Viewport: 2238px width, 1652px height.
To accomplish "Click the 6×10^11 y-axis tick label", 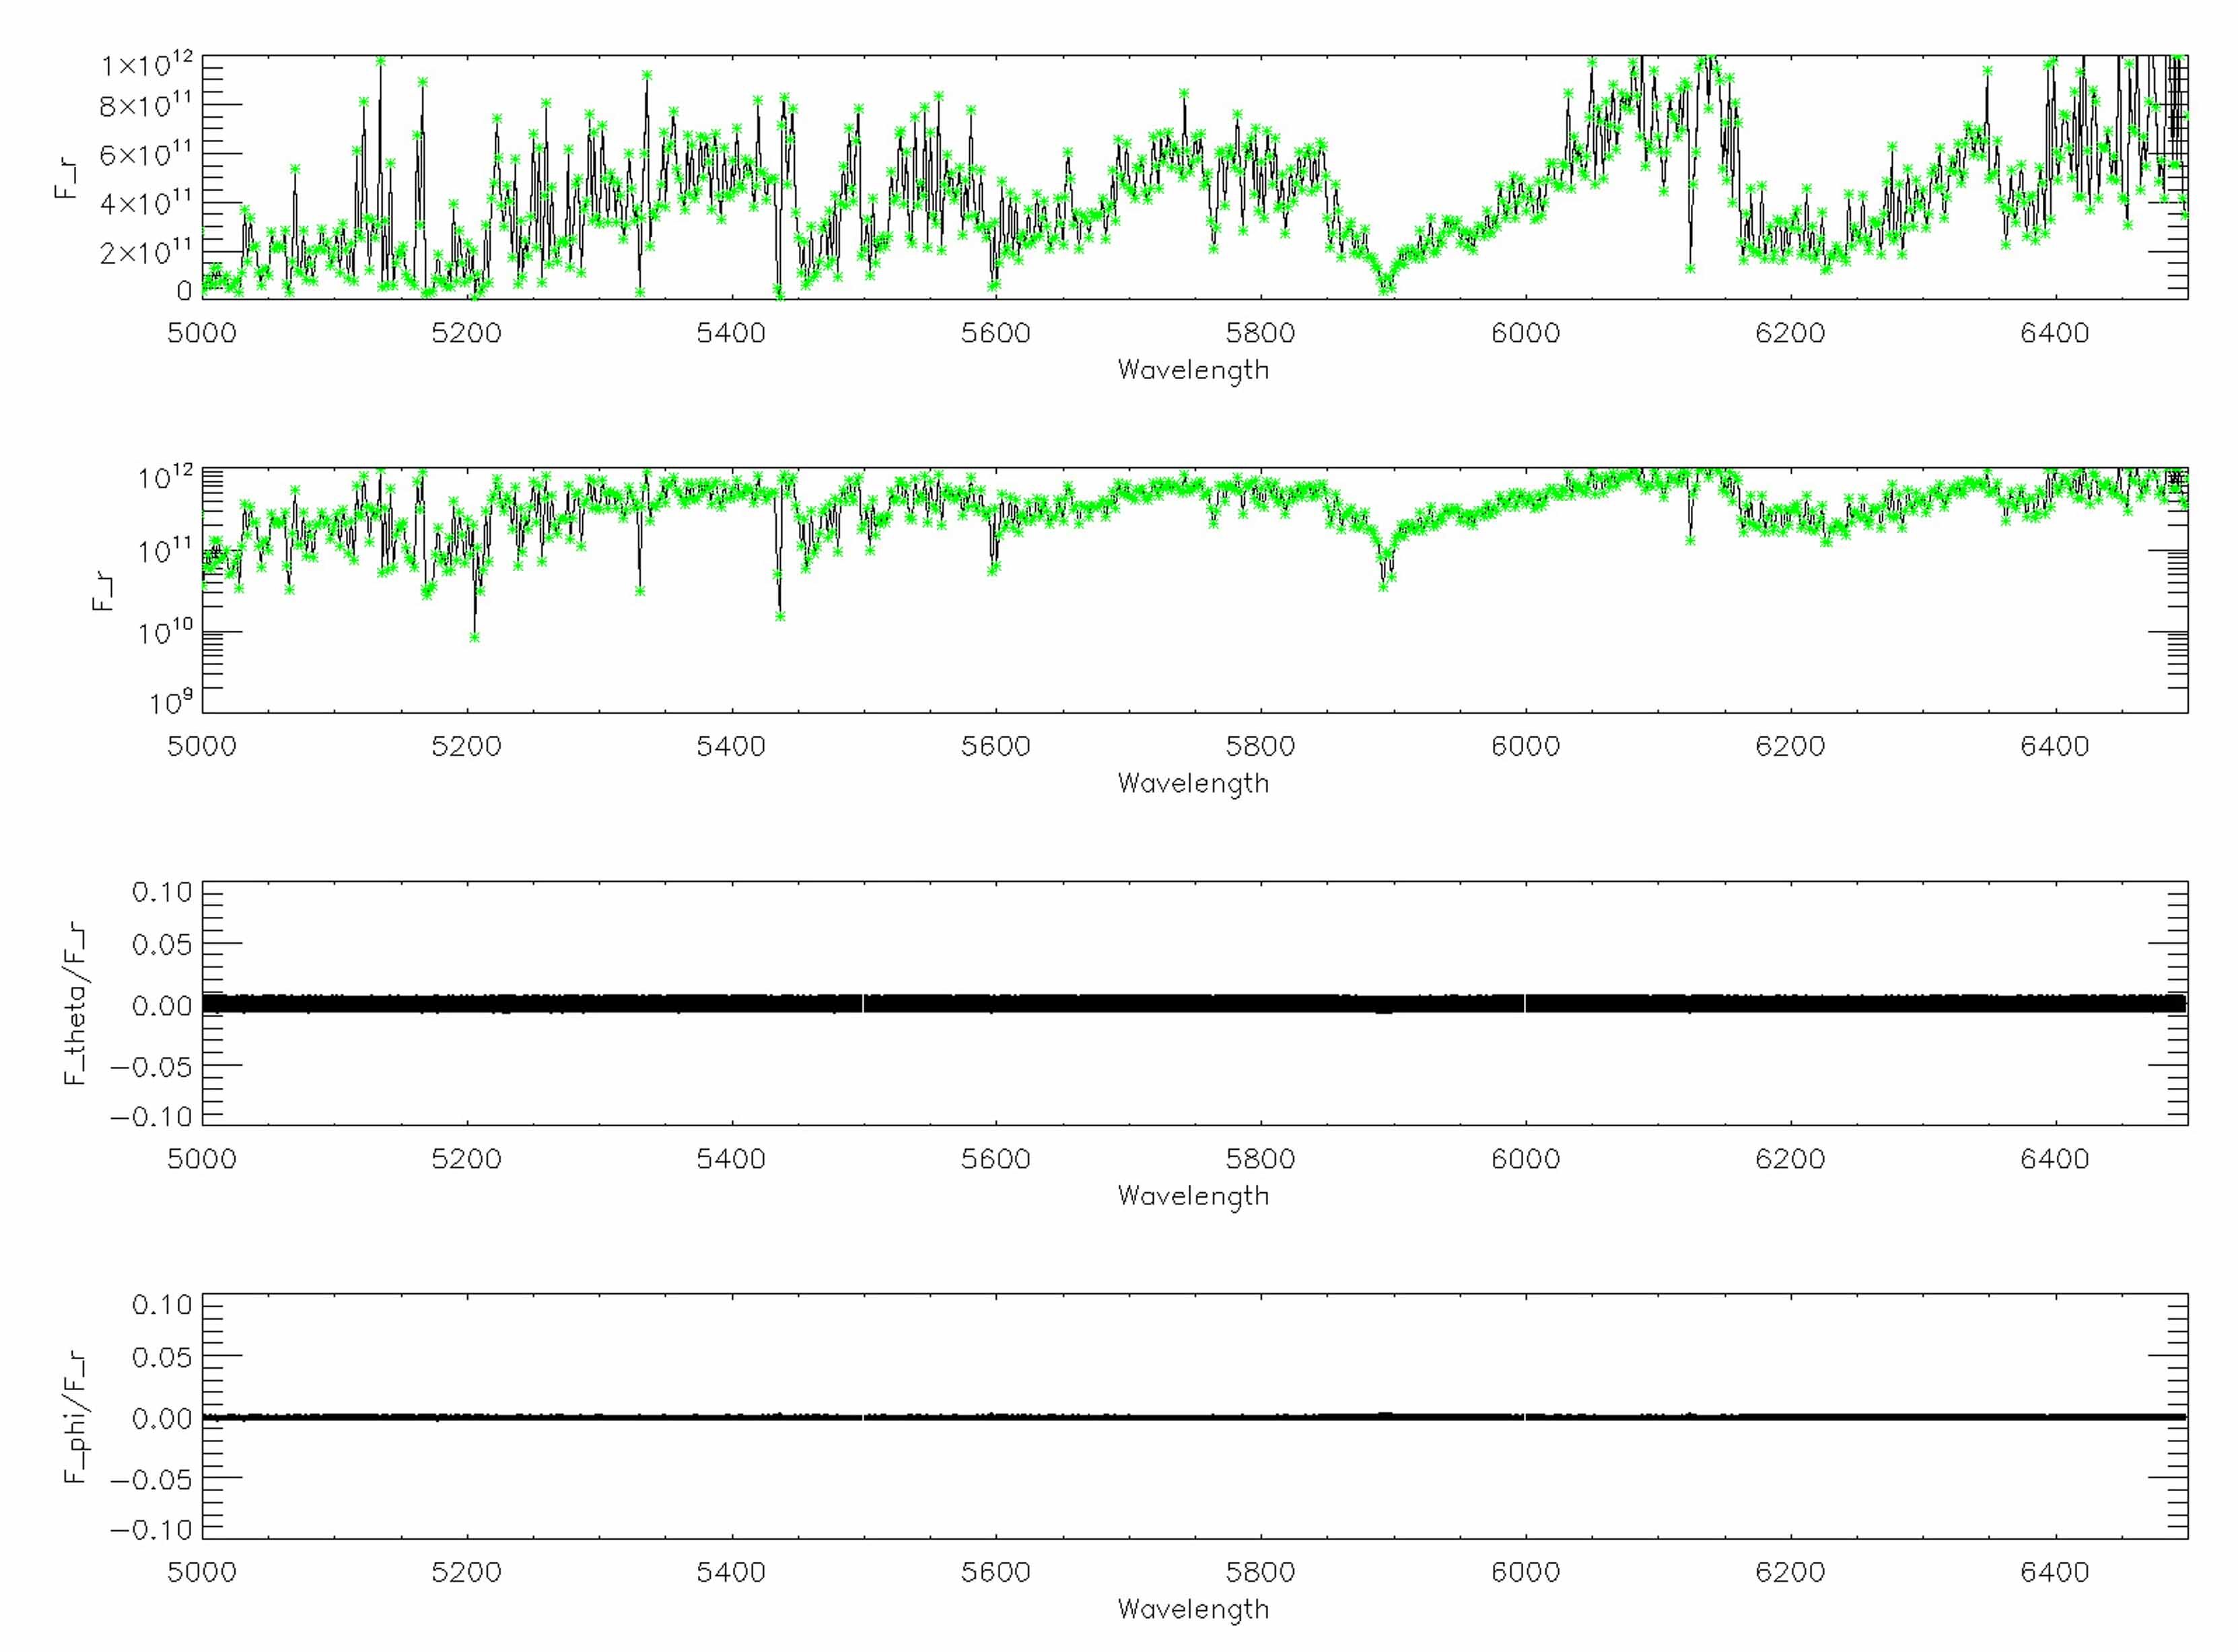I will pyautogui.click(x=146, y=155).
